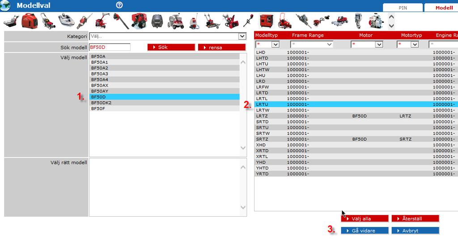Click the Engine Range filter field
The image size is (458, 239).
click(x=443, y=44)
